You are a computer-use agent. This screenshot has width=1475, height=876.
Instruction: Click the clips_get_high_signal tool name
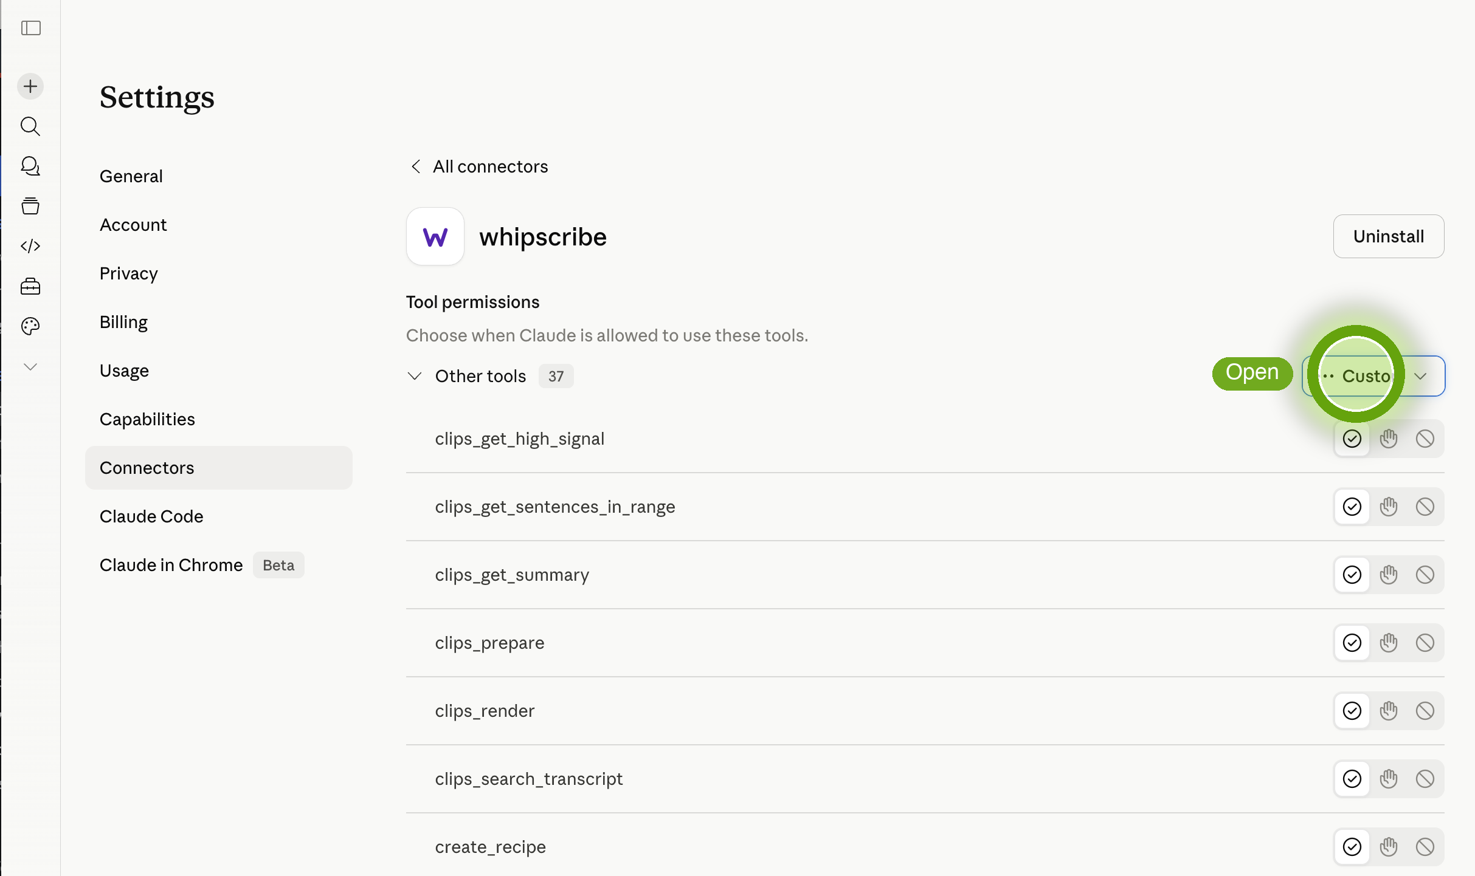tap(520, 439)
